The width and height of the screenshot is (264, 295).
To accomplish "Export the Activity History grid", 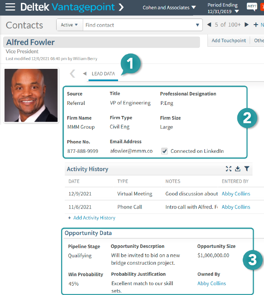I will point(238,169).
